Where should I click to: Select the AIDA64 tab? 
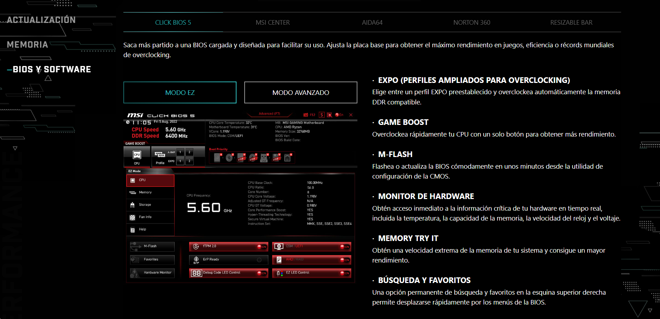[372, 23]
